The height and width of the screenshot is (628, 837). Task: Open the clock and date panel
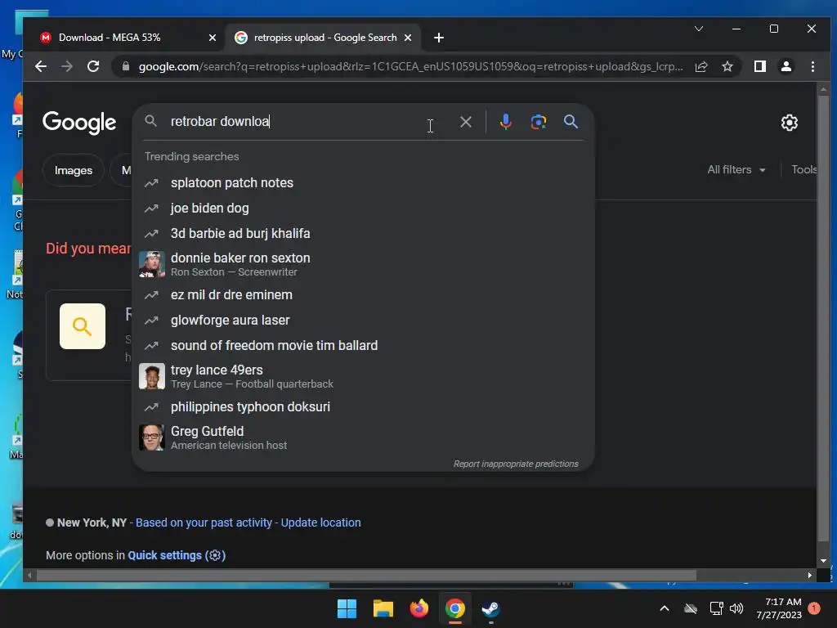click(x=779, y=608)
